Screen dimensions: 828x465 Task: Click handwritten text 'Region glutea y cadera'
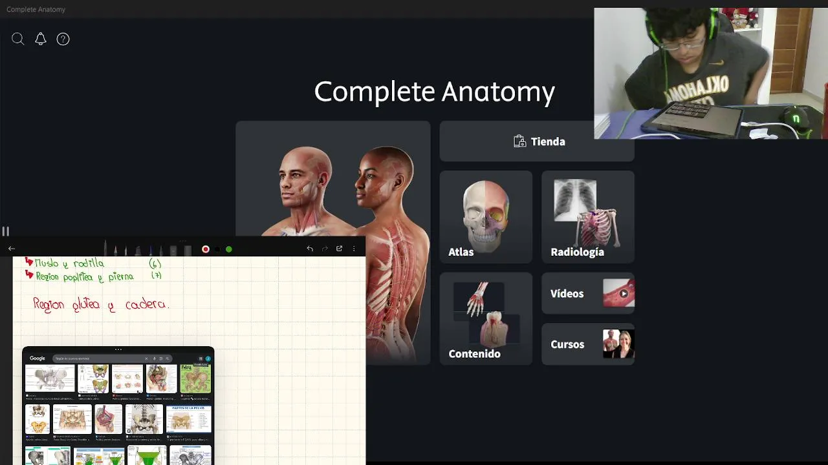101,305
